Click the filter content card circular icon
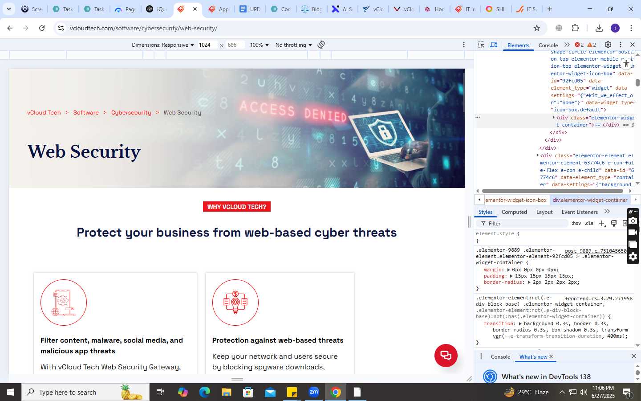Screen dimensions: 641x401 (64, 303)
